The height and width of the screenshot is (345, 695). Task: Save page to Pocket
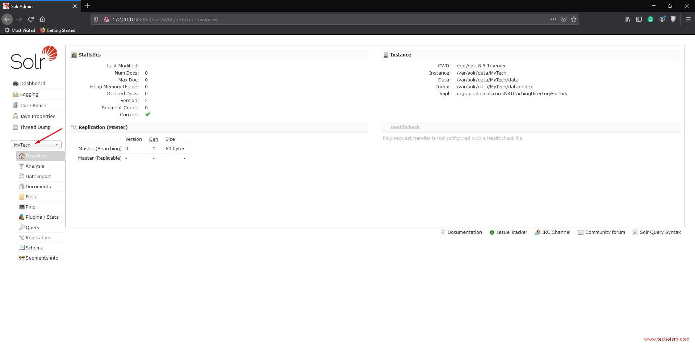point(564,20)
